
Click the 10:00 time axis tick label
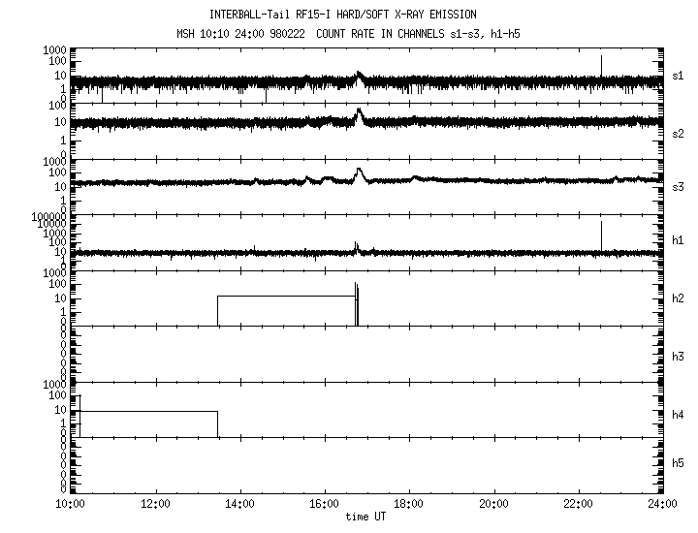(x=70, y=504)
